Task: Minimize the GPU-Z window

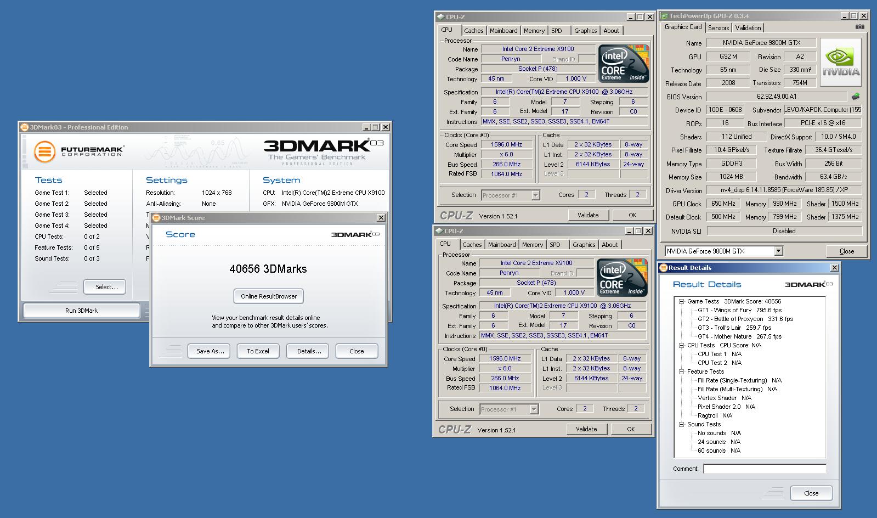Action: tap(846, 16)
